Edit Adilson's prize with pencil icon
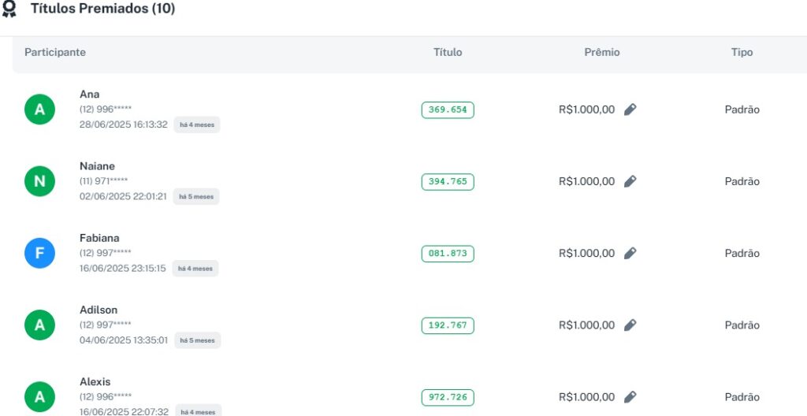Image resolution: width=807 pixels, height=416 pixels. 630,325
